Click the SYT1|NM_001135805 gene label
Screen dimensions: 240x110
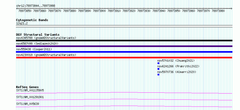coord(30,90)
